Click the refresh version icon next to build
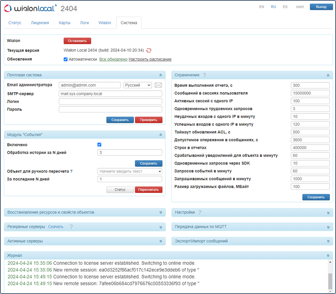This screenshot has height=294, width=336. [149, 51]
